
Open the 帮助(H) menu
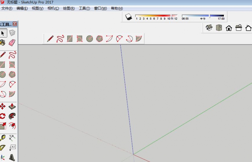tap(117, 8)
